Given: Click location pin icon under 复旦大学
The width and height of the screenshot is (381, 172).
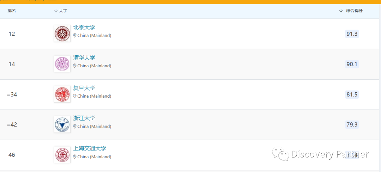Looking at the screenshot, I should [x=75, y=96].
